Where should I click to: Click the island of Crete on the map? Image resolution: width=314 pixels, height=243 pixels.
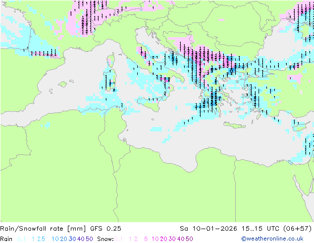234,125
